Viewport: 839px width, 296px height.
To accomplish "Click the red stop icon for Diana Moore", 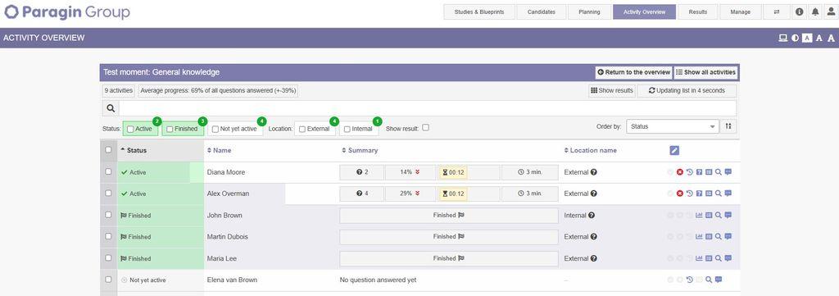I will pyautogui.click(x=679, y=172).
